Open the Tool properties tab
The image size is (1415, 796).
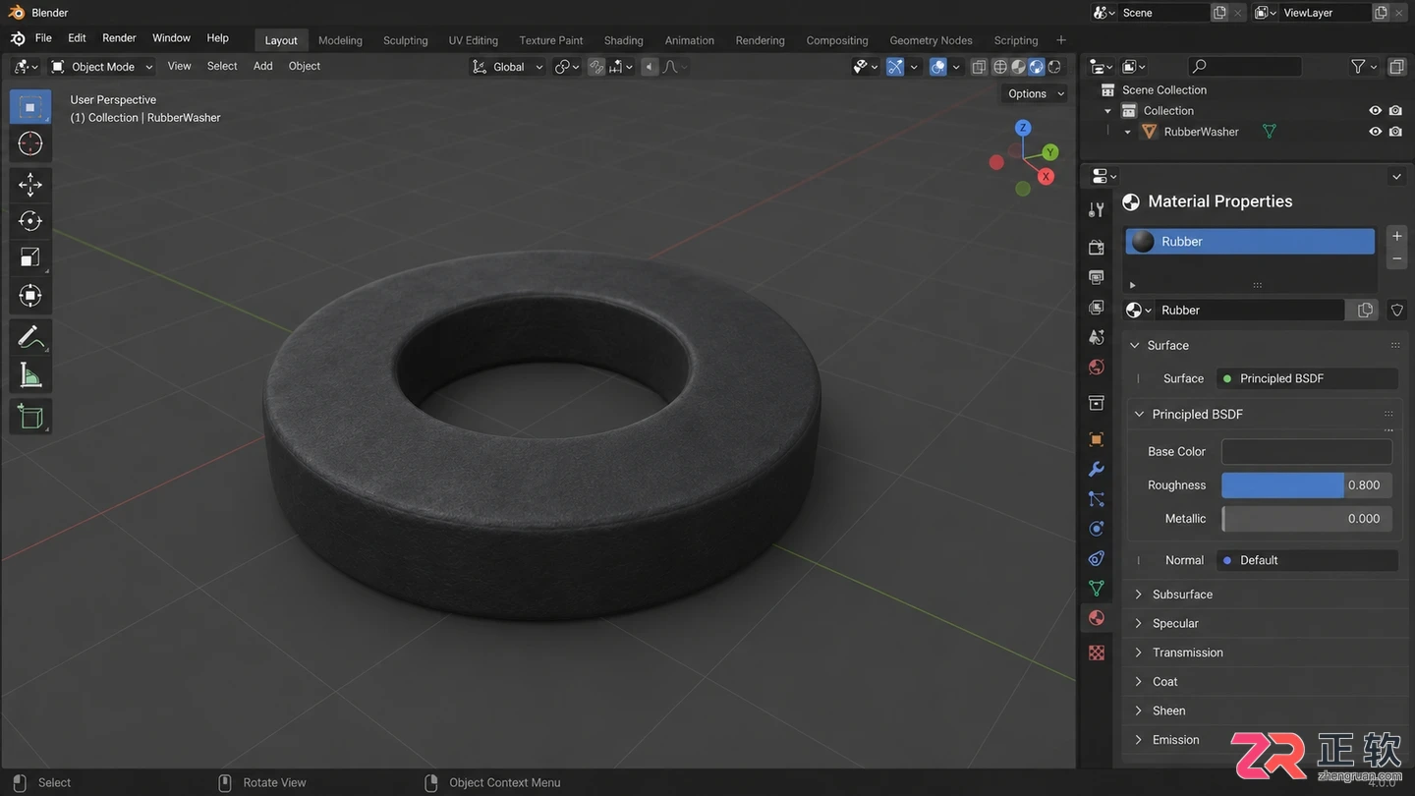pyautogui.click(x=1097, y=209)
